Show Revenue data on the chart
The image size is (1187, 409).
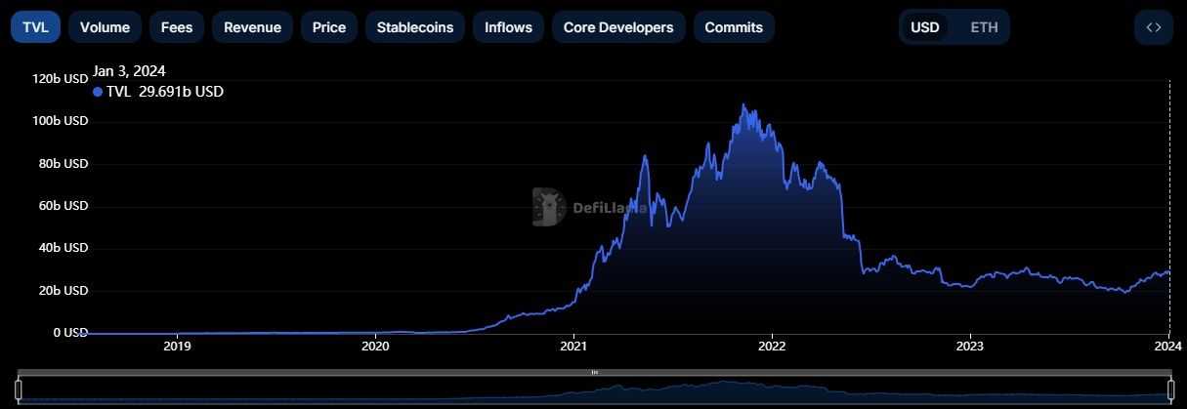click(x=252, y=27)
